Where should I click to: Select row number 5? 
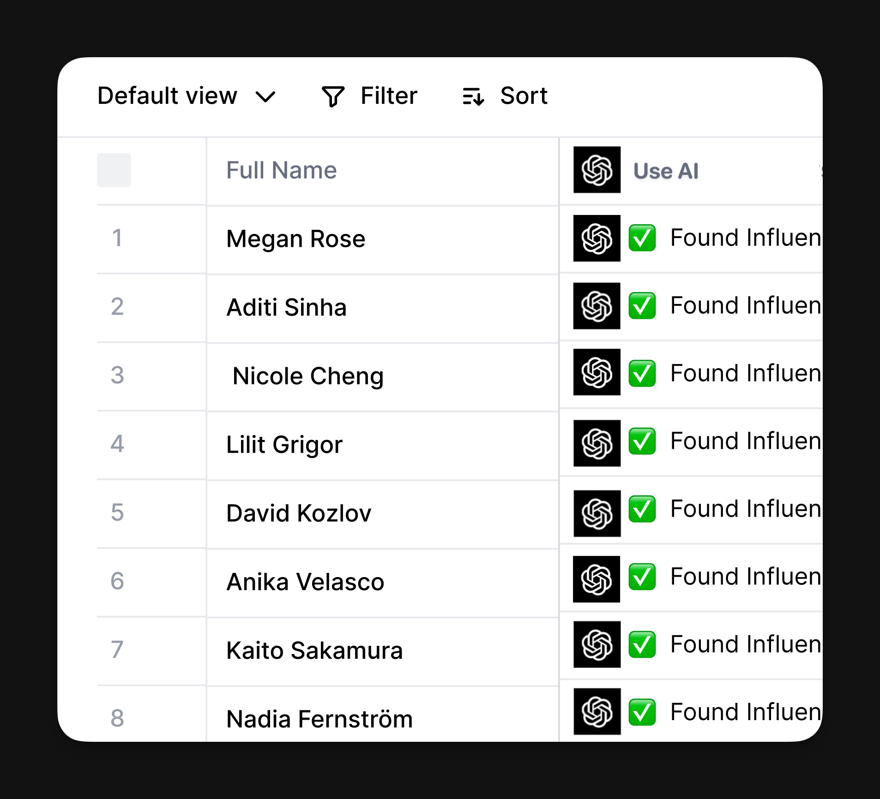(x=118, y=513)
